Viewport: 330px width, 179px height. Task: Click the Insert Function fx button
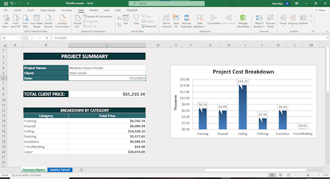coord(47,38)
